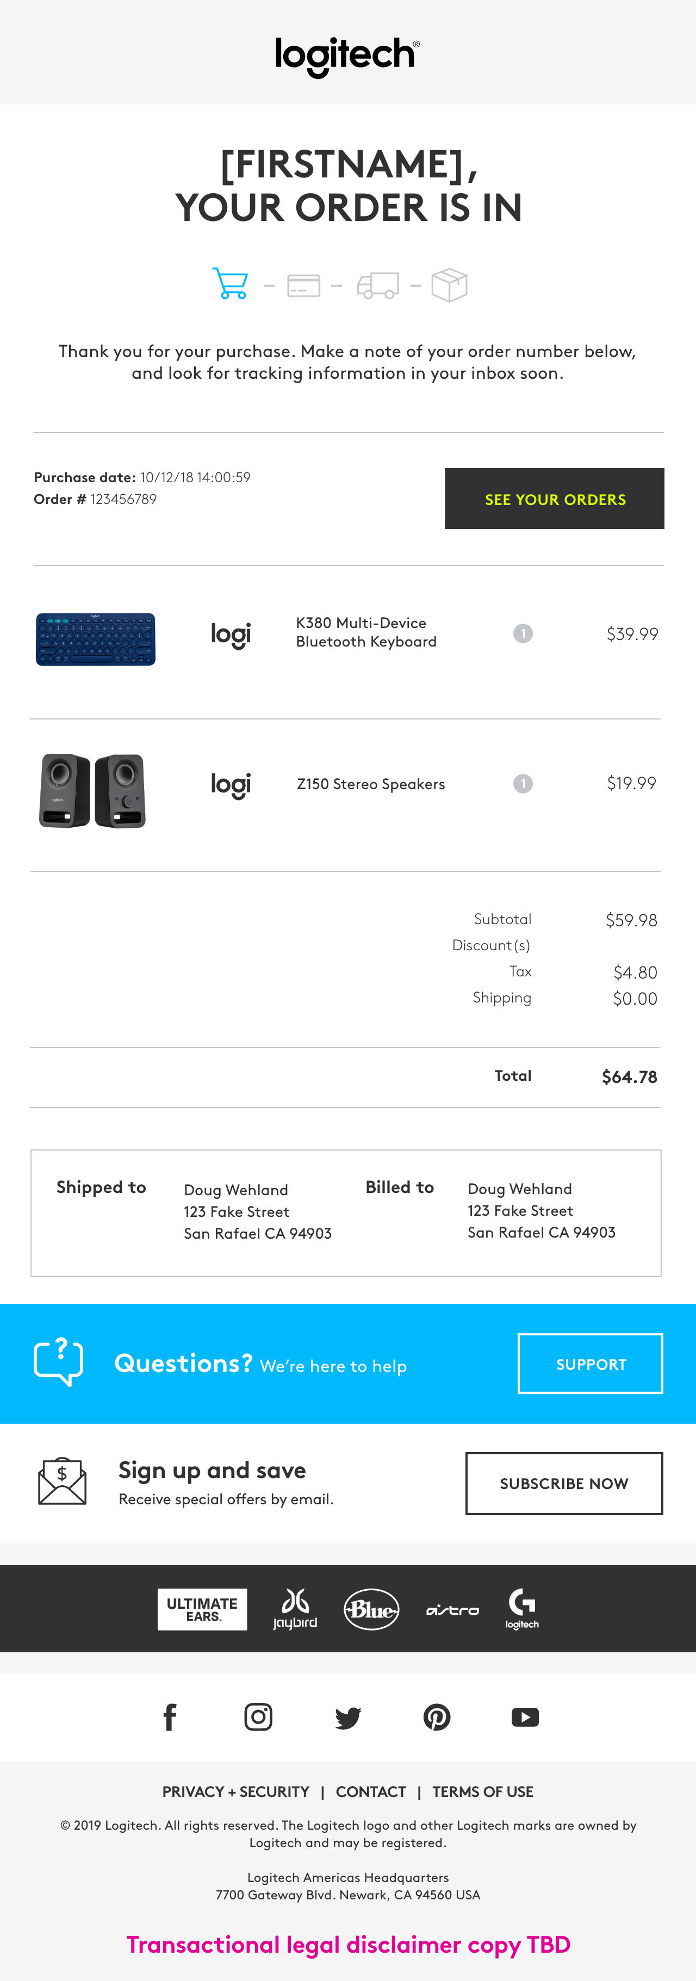Viewport: 696px width, 1981px height.
Task: Click the SUPPORT button
Action: pos(590,1364)
